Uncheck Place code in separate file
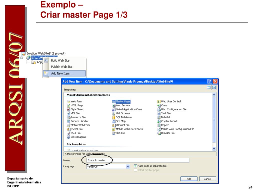The image size is (256, 192). point(135,166)
